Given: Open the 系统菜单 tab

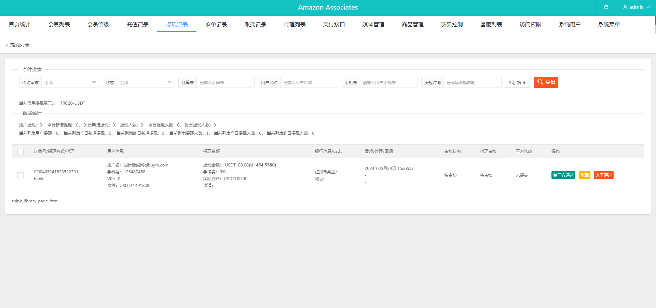Looking at the screenshot, I should [x=609, y=25].
